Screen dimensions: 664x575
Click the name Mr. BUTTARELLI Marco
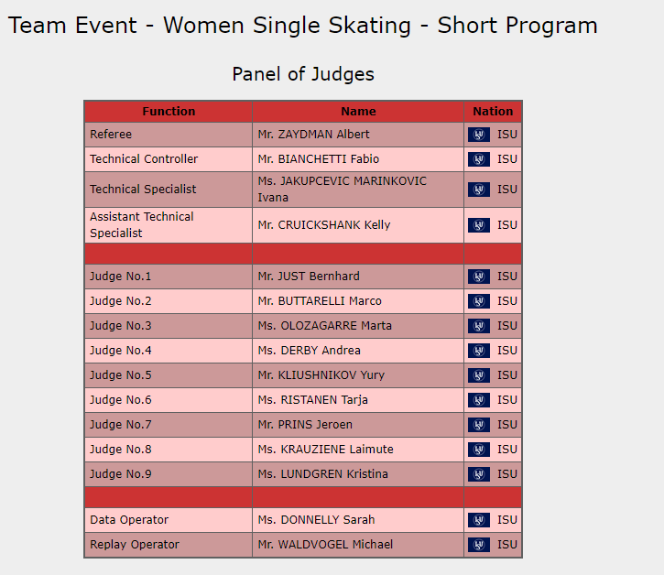click(x=320, y=301)
